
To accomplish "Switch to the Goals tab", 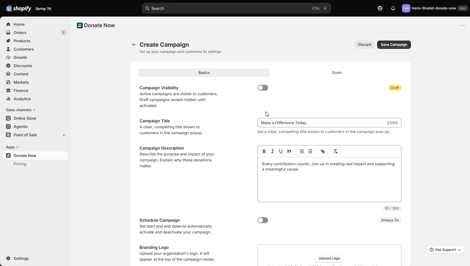I will [337, 73].
